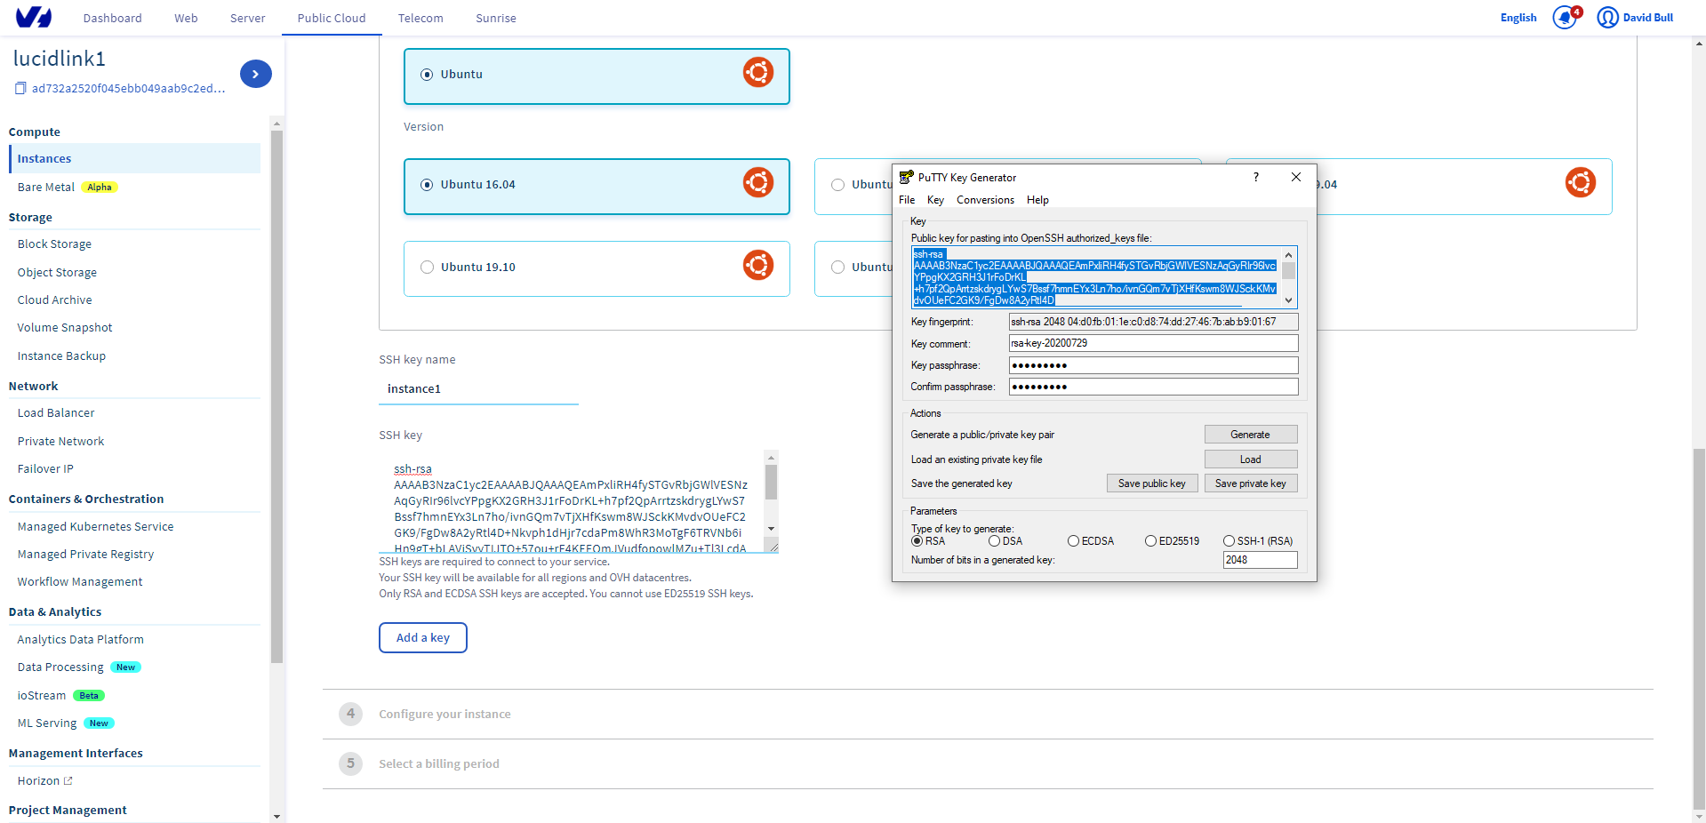Image resolution: width=1706 pixels, height=823 pixels.
Task: Open Object Storage in the sidebar
Action: 57,273
